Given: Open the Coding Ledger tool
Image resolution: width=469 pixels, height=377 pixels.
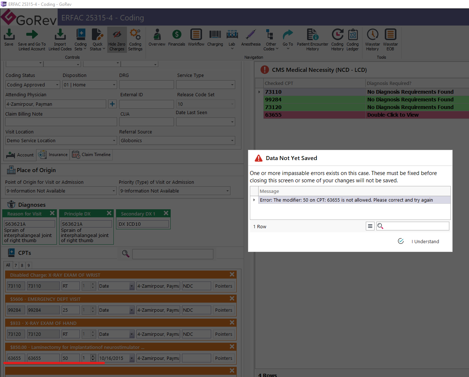Looking at the screenshot, I should pyautogui.click(x=353, y=39).
